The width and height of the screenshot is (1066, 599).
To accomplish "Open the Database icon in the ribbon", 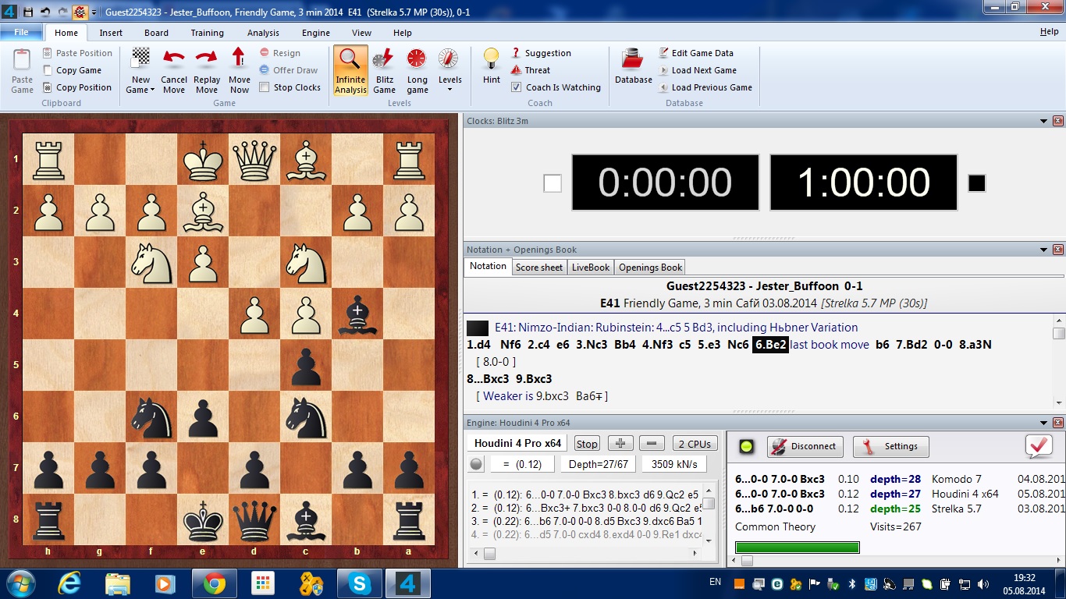I will pos(633,60).
